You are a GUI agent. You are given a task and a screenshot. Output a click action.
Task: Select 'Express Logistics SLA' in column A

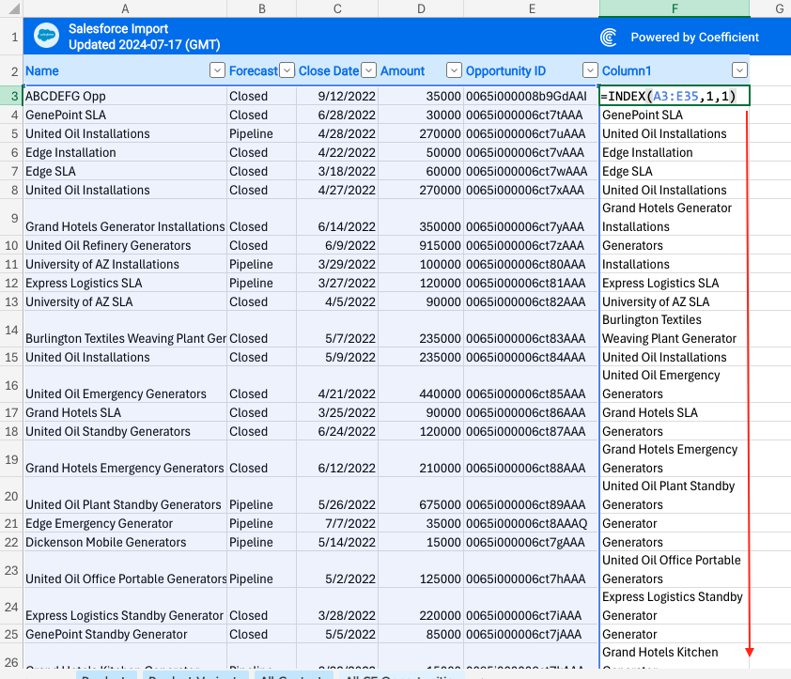click(125, 283)
